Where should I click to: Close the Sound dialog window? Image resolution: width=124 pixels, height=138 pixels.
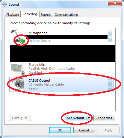[x=115, y=3]
